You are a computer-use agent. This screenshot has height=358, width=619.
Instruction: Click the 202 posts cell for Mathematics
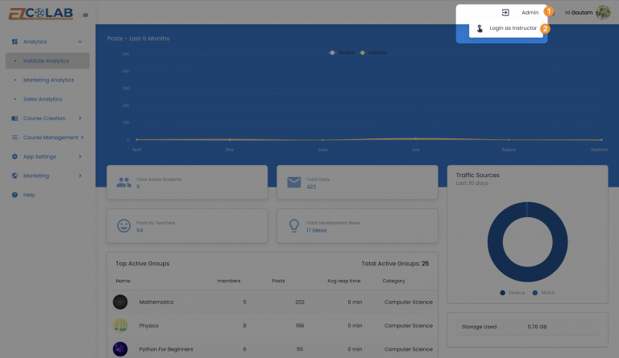(x=300, y=302)
